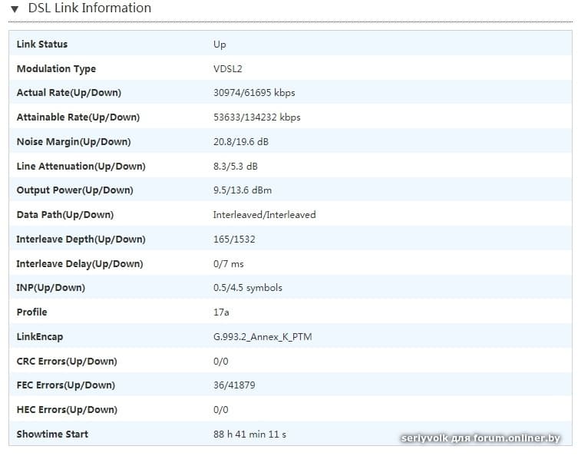The height and width of the screenshot is (456, 578).
Task: Click the Line Attenuation(Up/Down) label
Action: pos(81,167)
